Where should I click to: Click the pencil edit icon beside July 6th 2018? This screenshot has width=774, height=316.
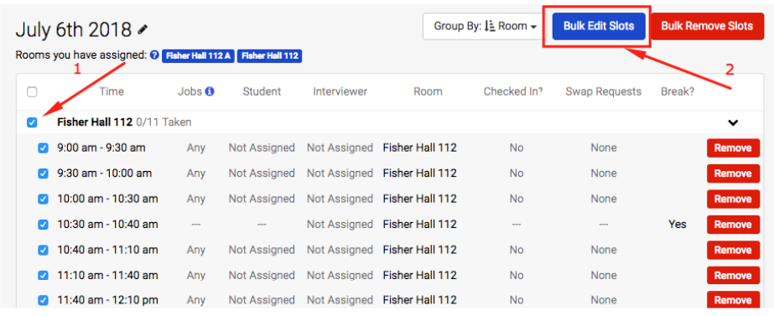coord(143,29)
